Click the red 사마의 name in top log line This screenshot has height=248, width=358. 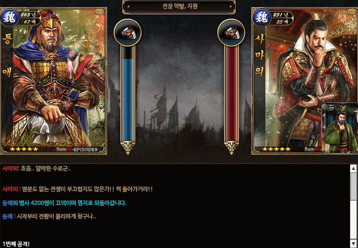pos(10,169)
